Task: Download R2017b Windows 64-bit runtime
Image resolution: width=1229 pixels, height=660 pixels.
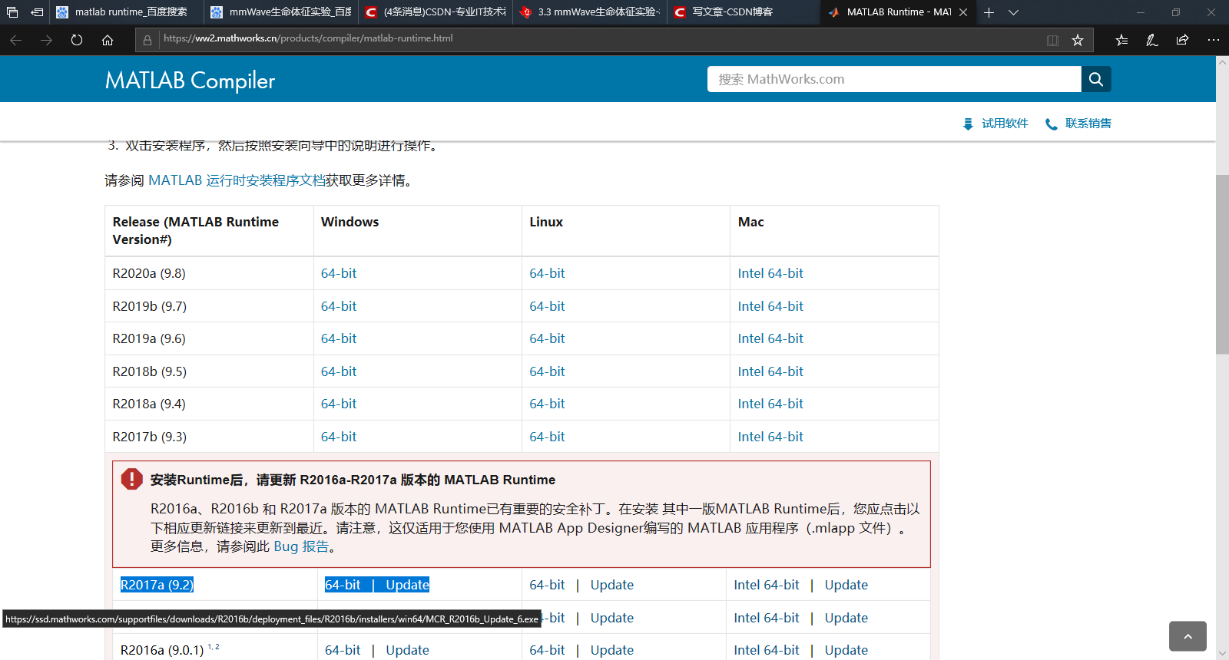Action: tap(339, 437)
